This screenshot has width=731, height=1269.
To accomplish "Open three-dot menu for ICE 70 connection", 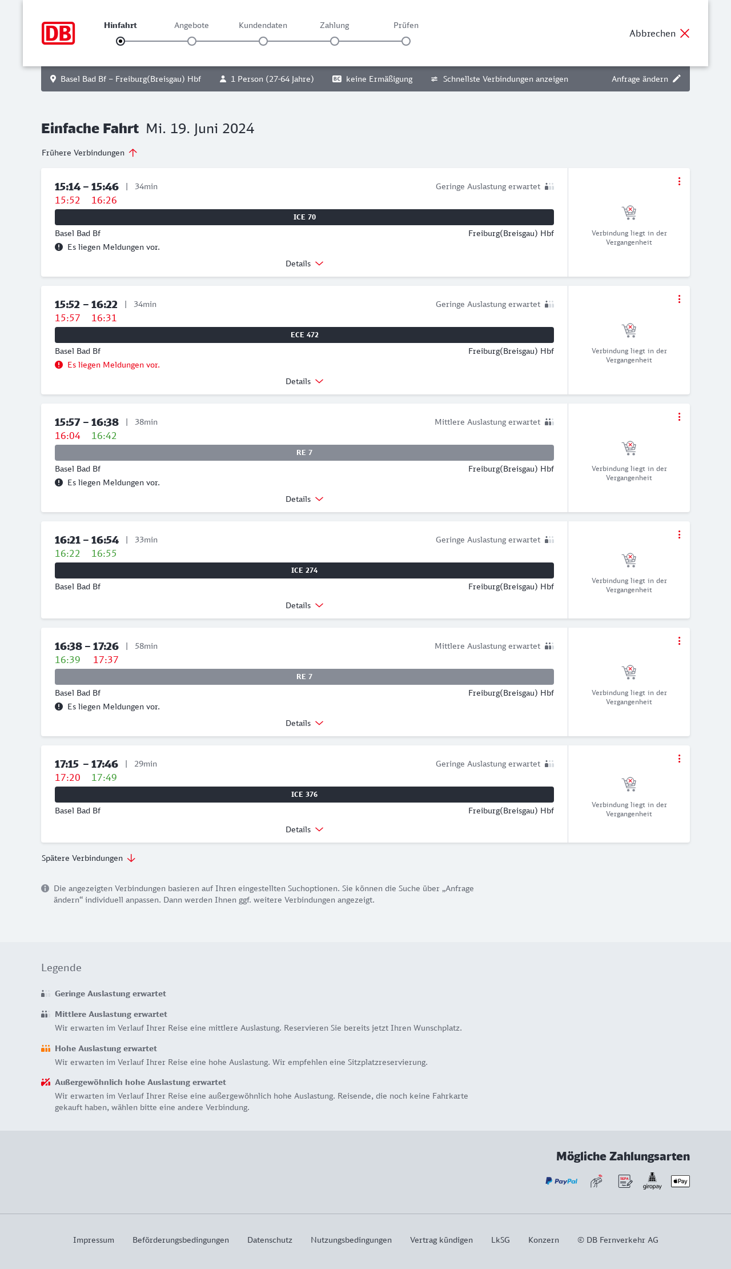I will (679, 181).
